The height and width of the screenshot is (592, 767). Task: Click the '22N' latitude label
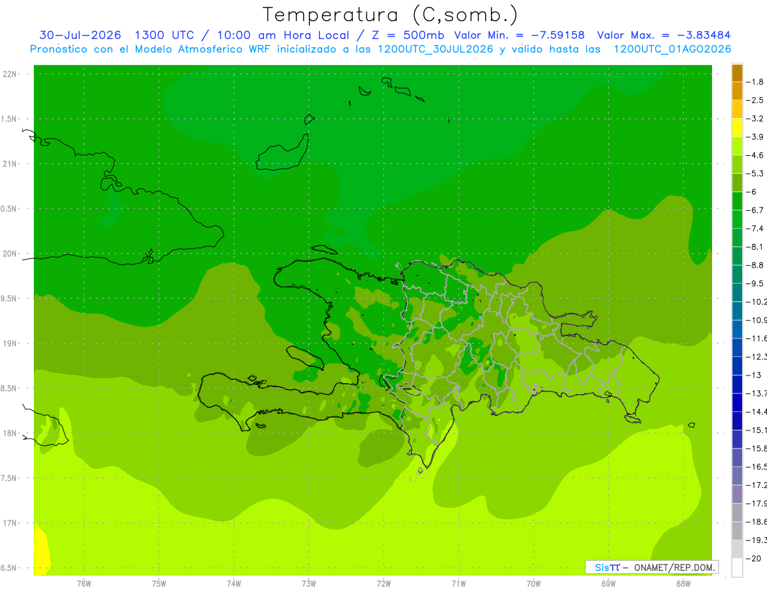11,74
